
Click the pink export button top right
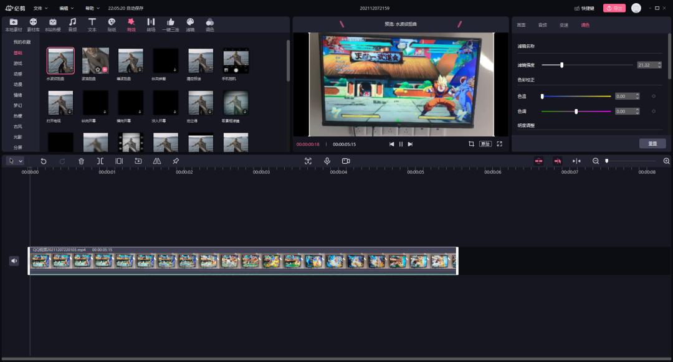[x=614, y=8]
